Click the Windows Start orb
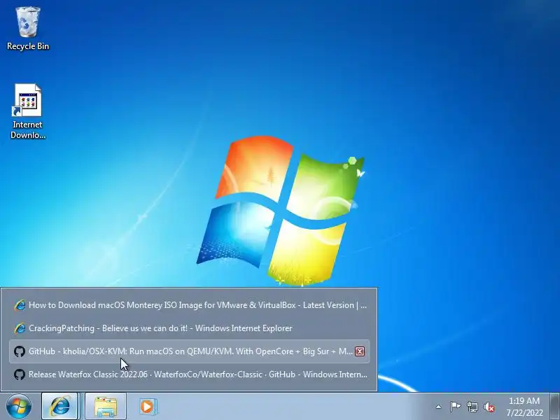The width and height of the screenshot is (560, 420). tap(19, 407)
